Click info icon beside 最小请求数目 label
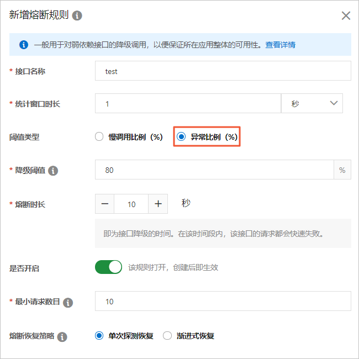Image resolution: width=359 pixels, height=359 pixels. pyautogui.click(x=68, y=303)
